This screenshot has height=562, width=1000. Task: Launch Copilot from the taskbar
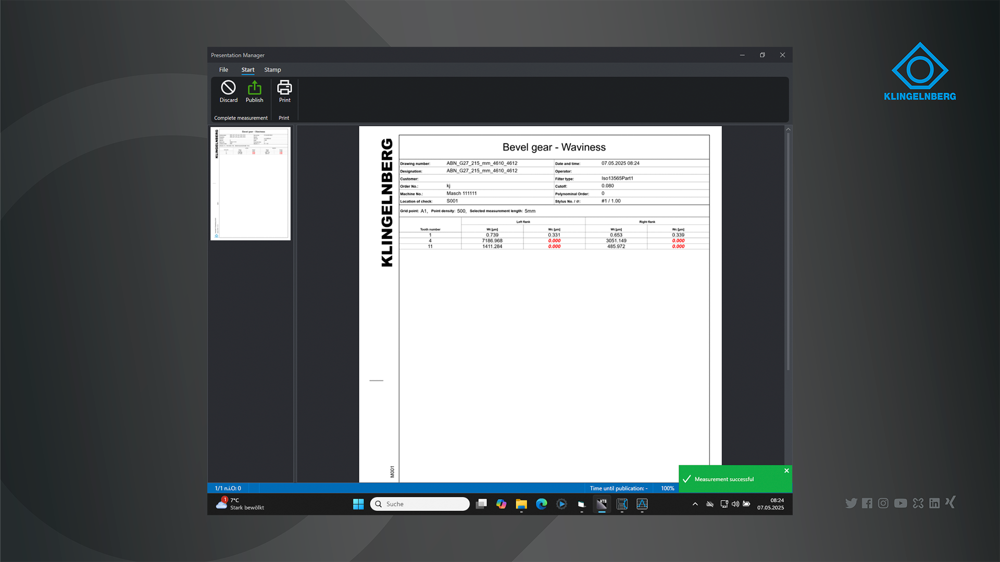tap(501, 504)
